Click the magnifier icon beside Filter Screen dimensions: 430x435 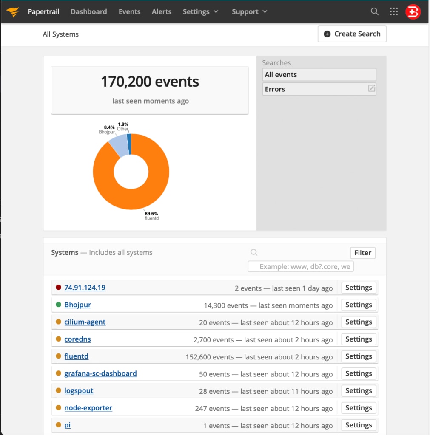click(x=254, y=252)
